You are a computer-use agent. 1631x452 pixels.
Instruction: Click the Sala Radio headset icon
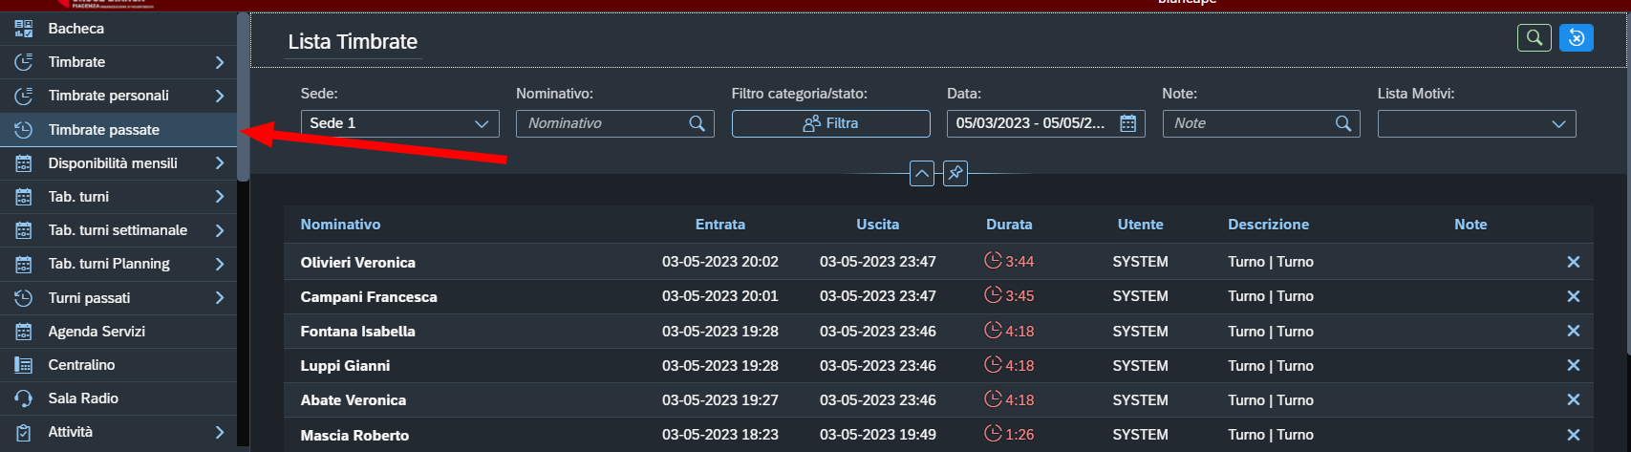(x=24, y=398)
